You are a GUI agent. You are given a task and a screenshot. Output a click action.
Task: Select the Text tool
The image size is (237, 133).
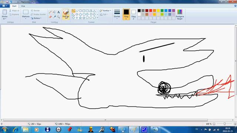pos(59,12)
